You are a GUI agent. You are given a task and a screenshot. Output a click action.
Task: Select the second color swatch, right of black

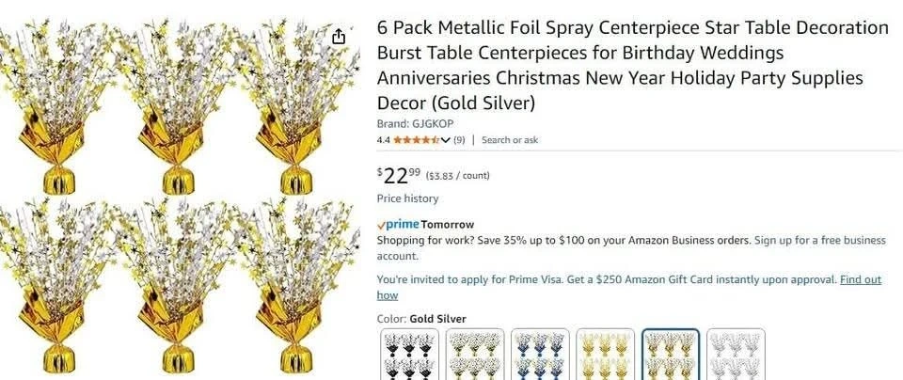pos(475,354)
